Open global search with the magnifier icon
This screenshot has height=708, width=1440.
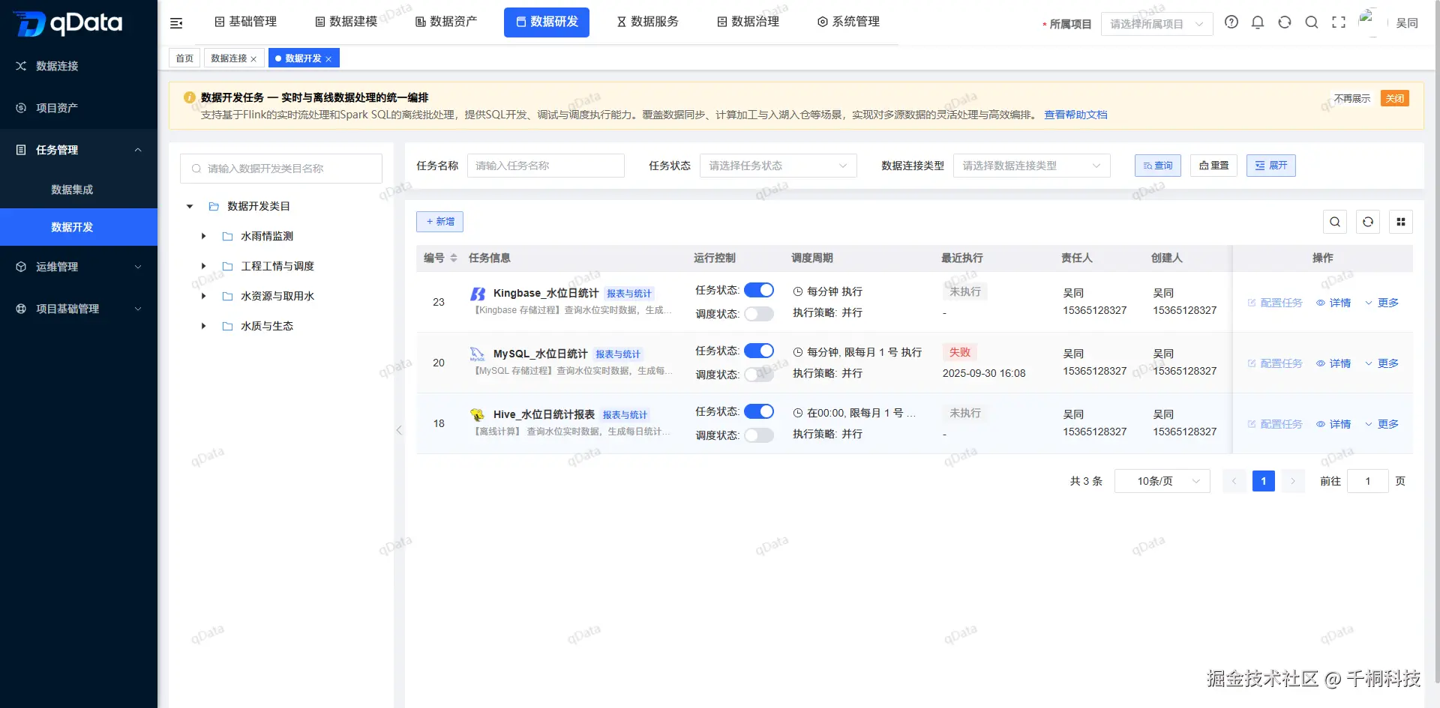click(x=1312, y=22)
